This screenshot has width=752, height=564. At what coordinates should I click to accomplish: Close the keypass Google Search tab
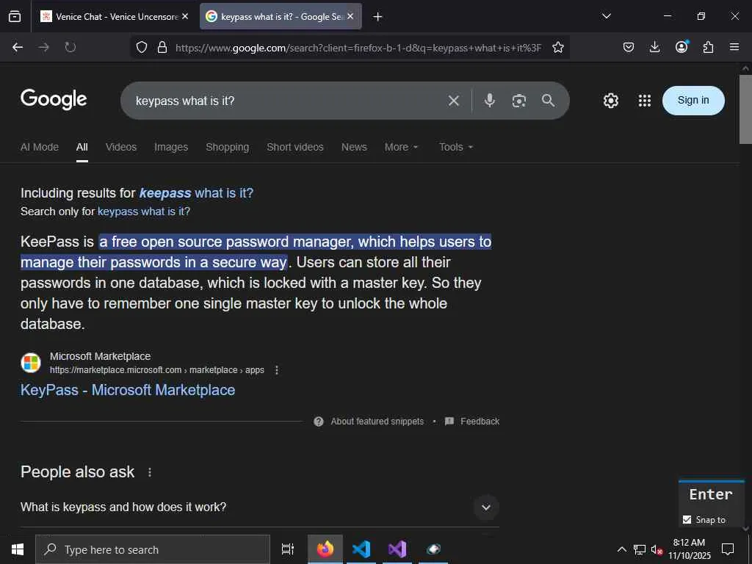pos(350,16)
